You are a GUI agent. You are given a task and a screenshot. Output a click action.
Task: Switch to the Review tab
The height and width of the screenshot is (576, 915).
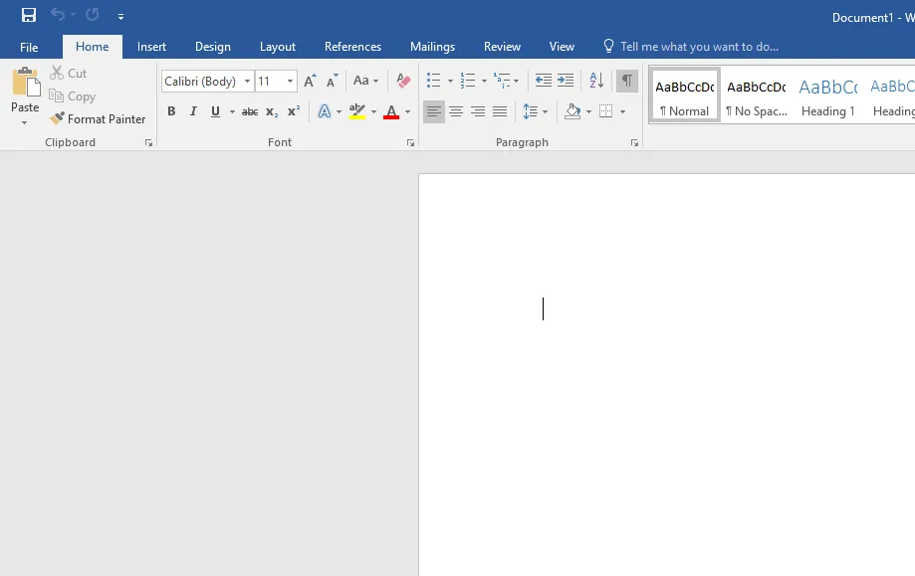[503, 47]
